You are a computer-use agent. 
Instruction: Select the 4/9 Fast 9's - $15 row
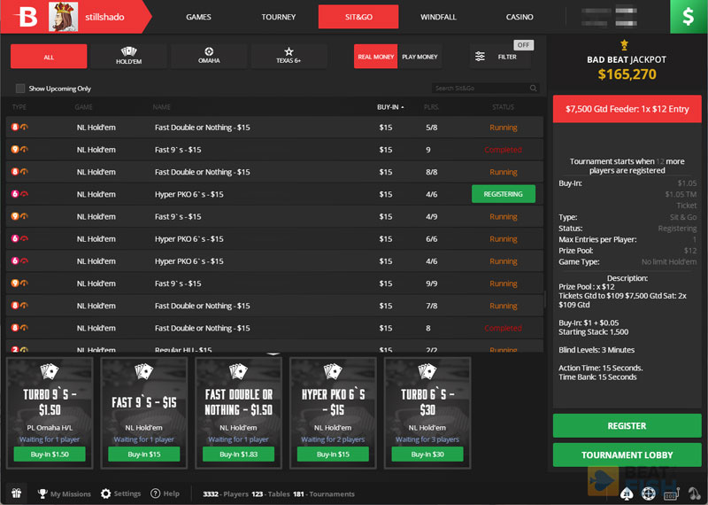click(274, 216)
